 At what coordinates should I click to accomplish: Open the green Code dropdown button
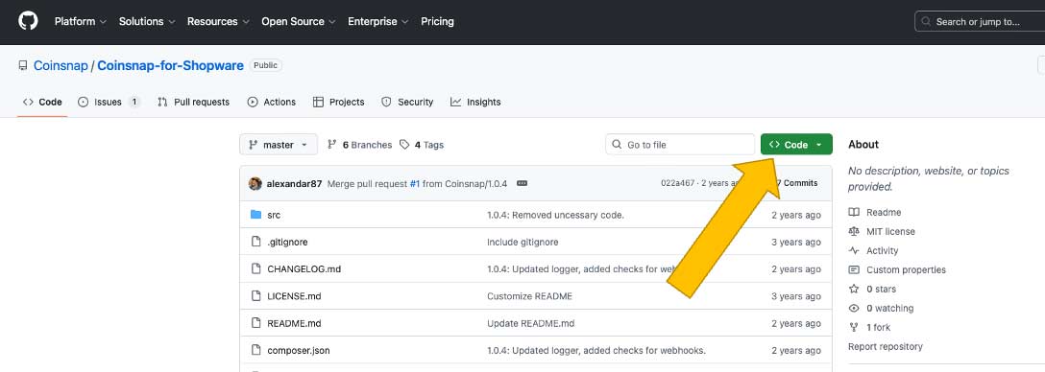click(x=796, y=145)
